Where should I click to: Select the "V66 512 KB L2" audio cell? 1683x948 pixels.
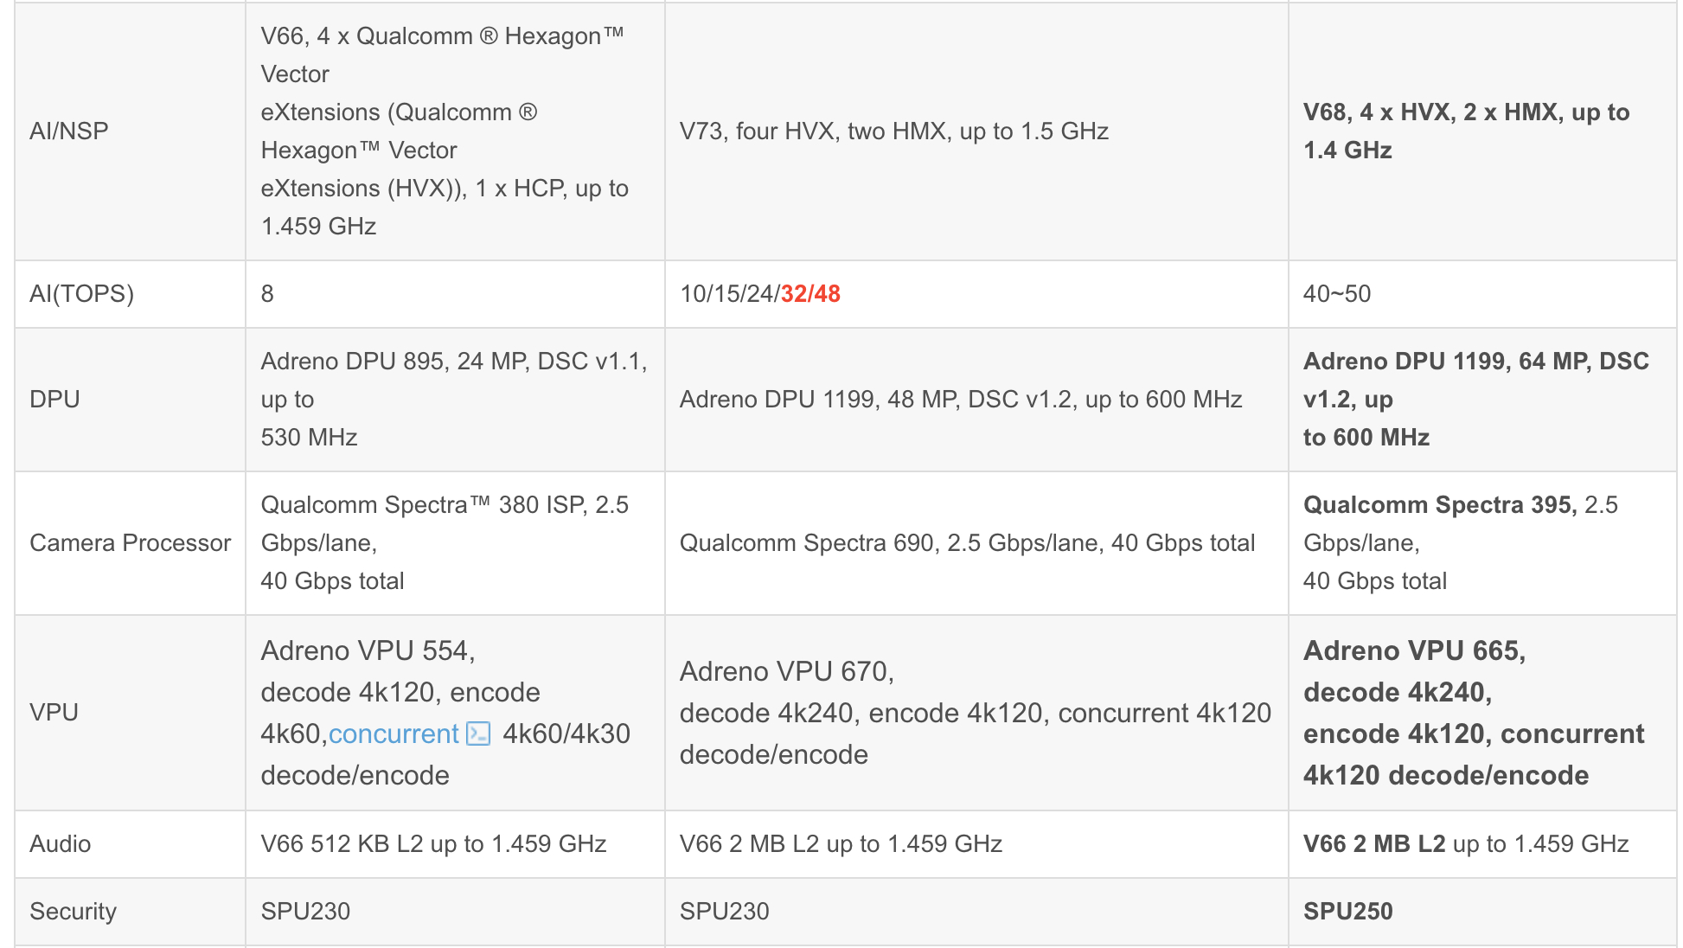433,844
